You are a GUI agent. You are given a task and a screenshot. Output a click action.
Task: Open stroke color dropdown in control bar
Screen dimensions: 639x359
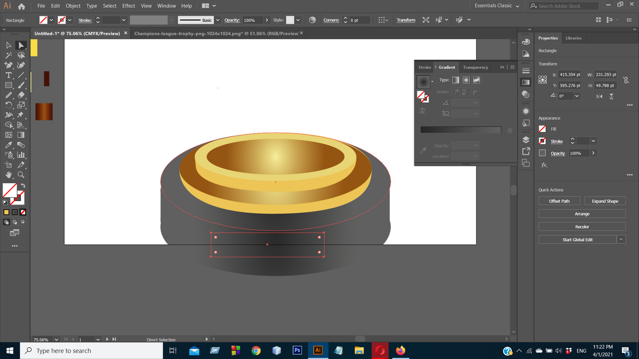tap(70, 20)
